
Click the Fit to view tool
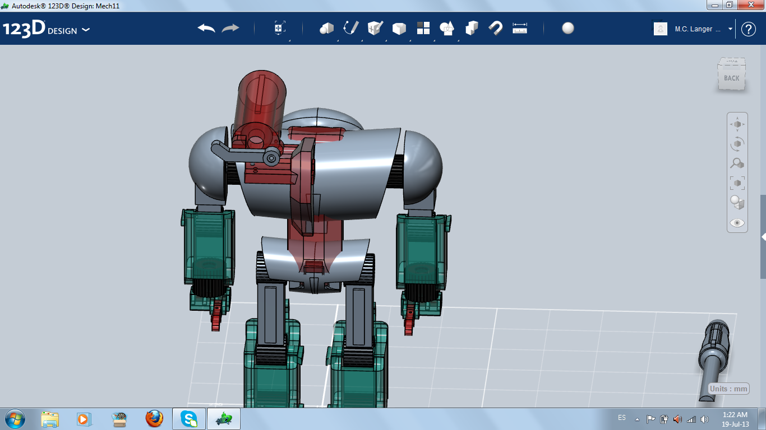click(737, 183)
